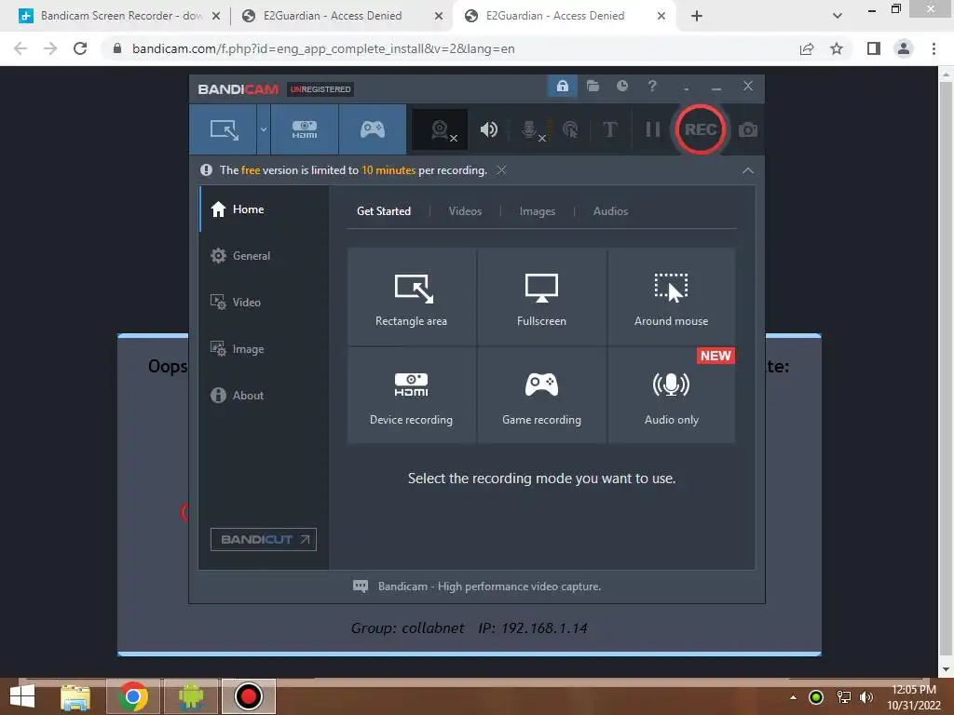Click the Chrome address bar URL
This screenshot has width=954, height=715.
[323, 48]
